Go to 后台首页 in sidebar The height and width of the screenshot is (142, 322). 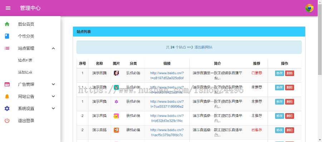click(x=26, y=24)
